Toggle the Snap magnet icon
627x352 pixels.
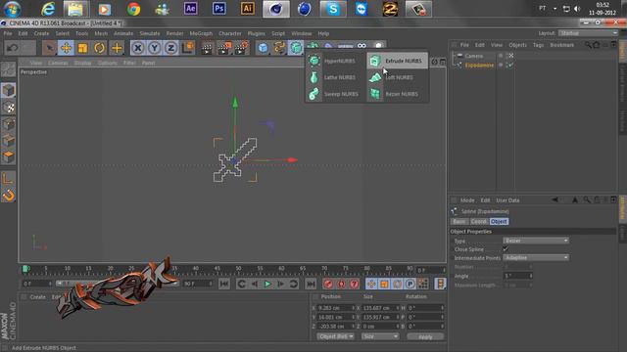click(9, 196)
